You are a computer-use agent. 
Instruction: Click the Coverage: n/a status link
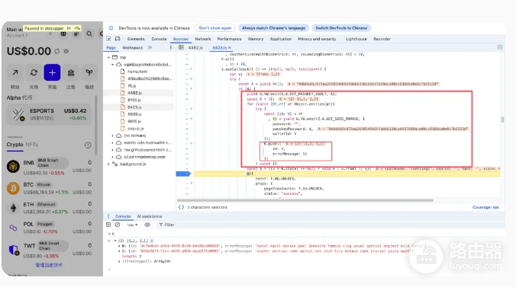485,207
